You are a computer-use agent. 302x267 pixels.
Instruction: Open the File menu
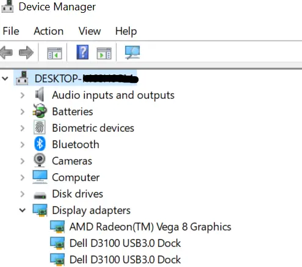coord(11,31)
